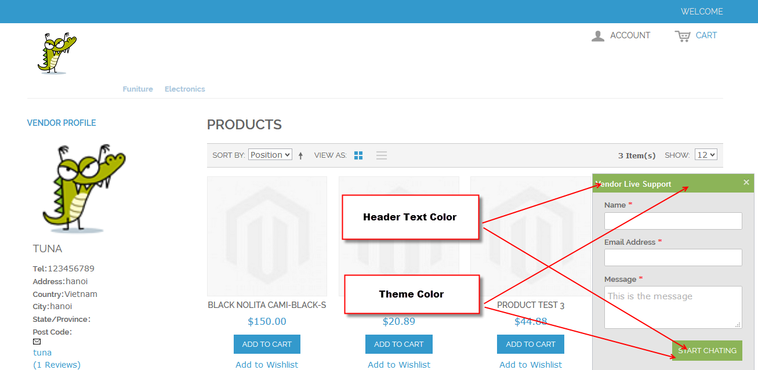The height and width of the screenshot is (370, 758).
Task: Click the Country:Vietnam text
Action: point(65,294)
